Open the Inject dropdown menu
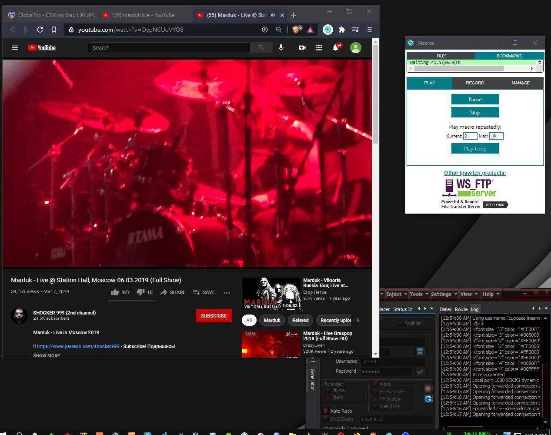 [x=396, y=294]
